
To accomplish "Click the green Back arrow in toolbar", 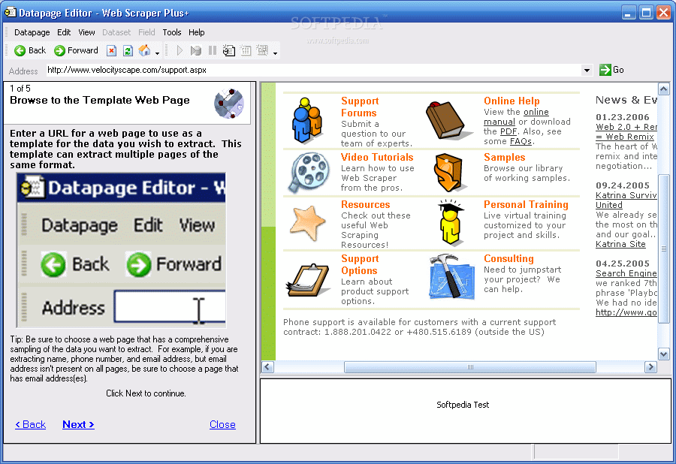I will click(20, 50).
